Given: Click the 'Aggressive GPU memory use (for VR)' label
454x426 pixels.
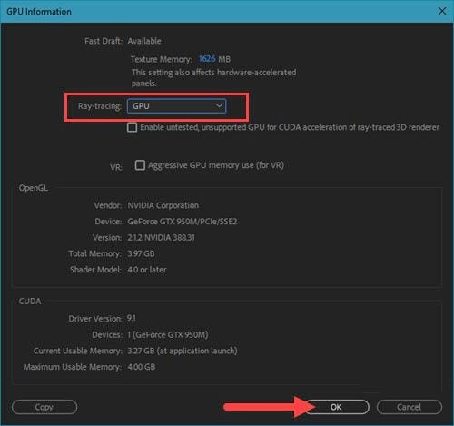Looking at the screenshot, I should pyautogui.click(x=216, y=165).
